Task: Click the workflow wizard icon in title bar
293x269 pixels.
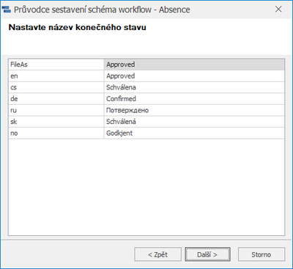Action: click(x=7, y=10)
